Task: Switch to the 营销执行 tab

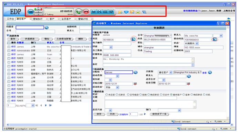Action: point(38,19)
